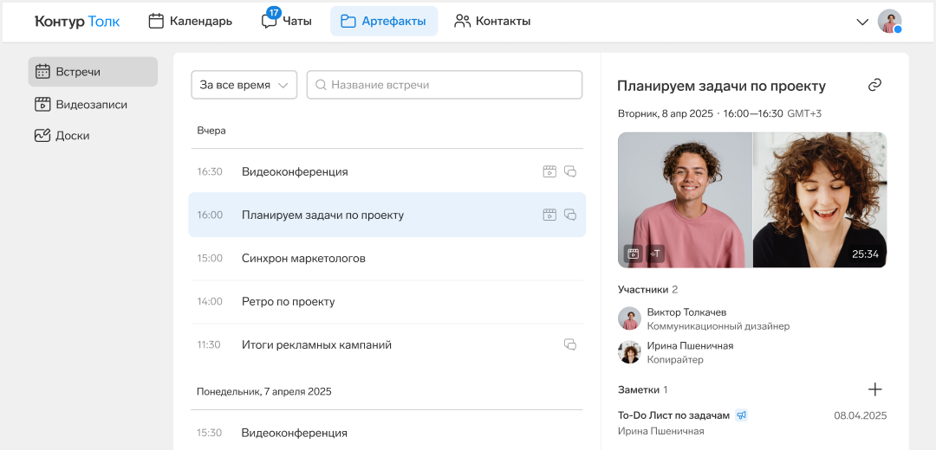Click Ирина Пшеничная's avatar in participants
The width and height of the screenshot is (936, 450).
click(629, 352)
